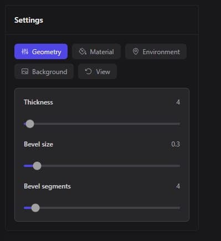Click the Settings panel heading

(x=29, y=20)
